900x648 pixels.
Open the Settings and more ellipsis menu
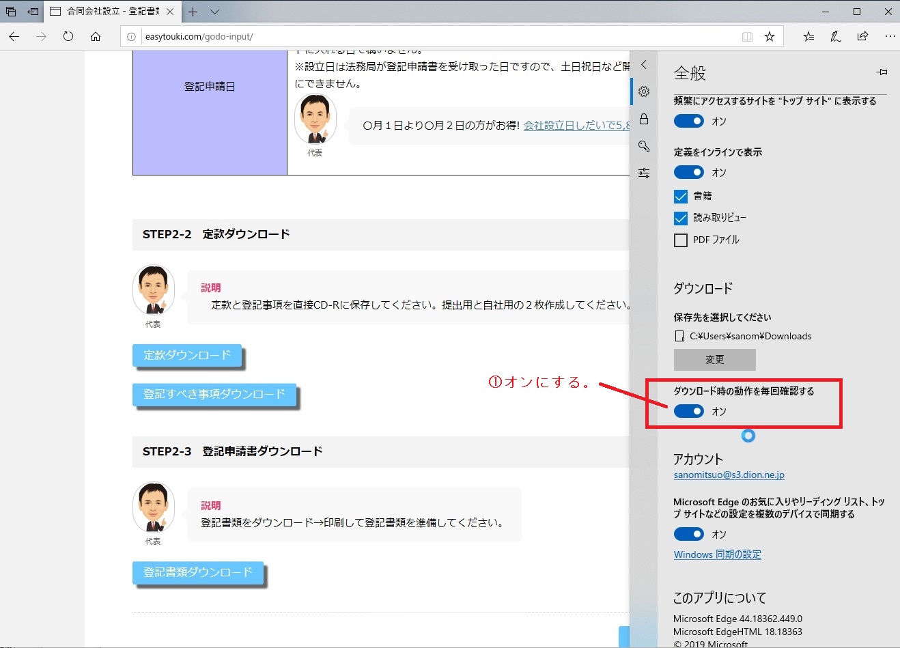pyautogui.click(x=889, y=37)
